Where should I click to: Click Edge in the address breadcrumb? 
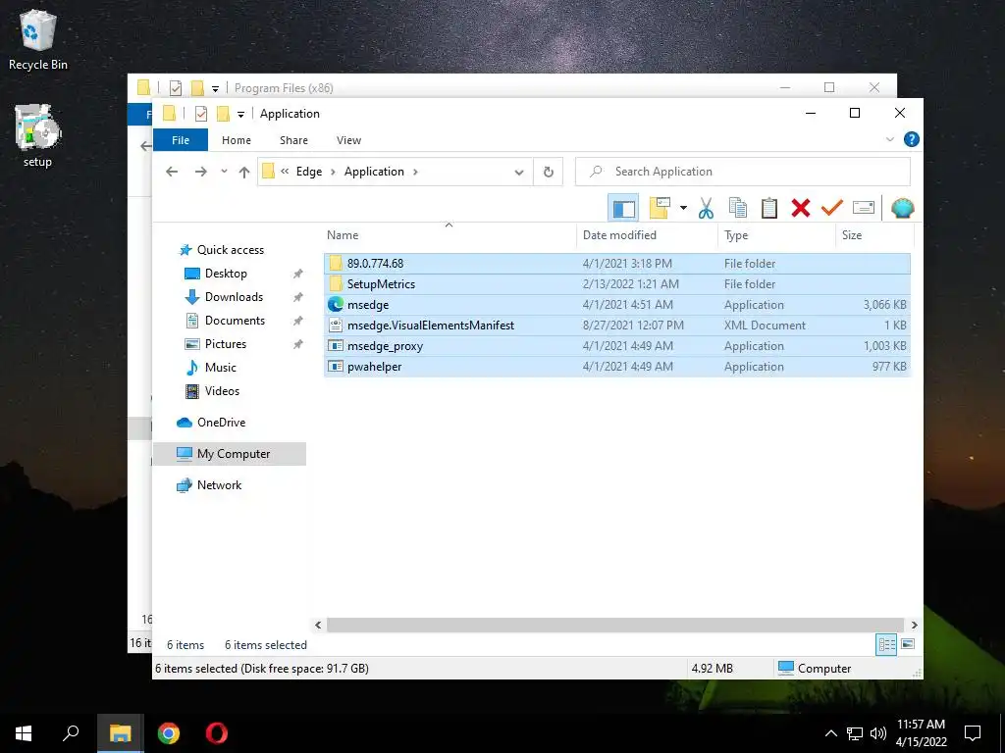(309, 172)
